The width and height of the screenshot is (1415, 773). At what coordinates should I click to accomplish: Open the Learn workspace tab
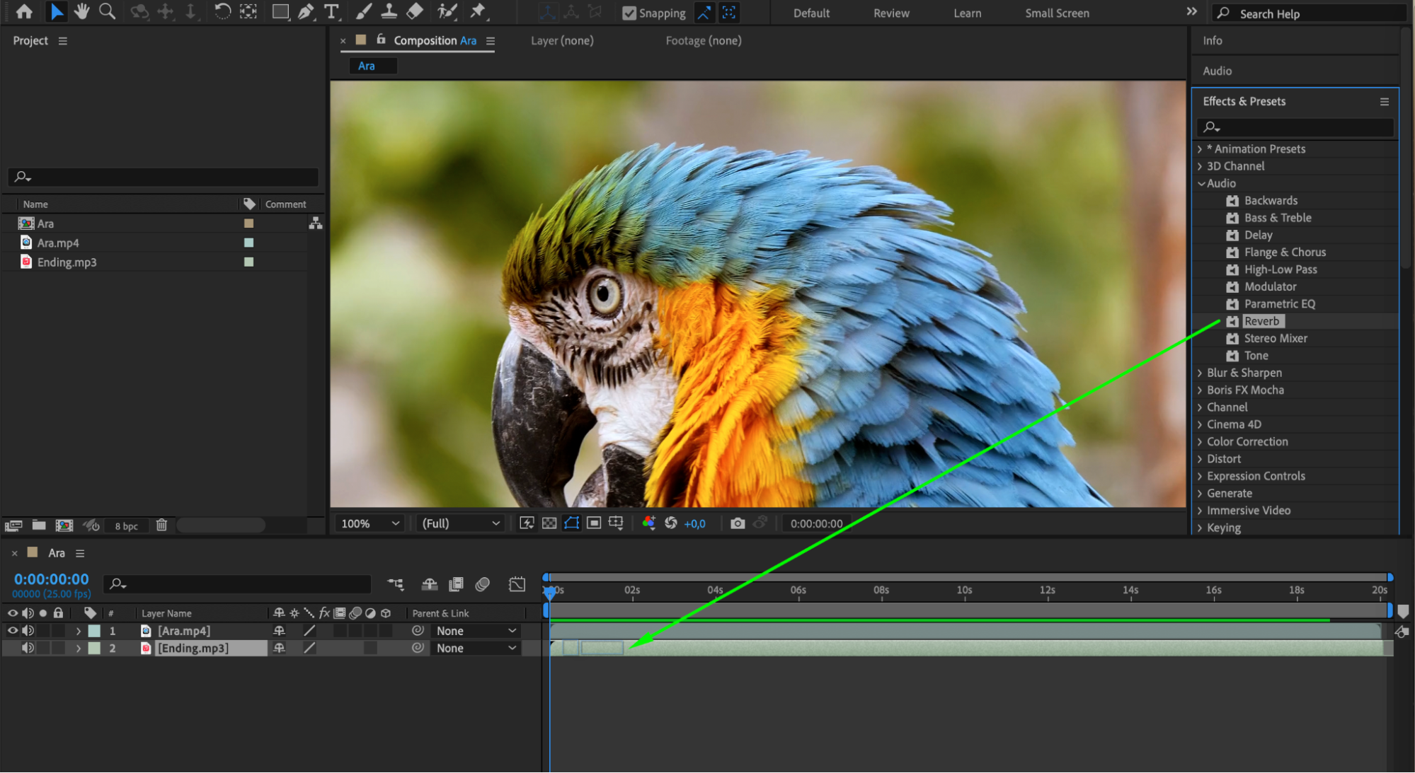(x=966, y=13)
